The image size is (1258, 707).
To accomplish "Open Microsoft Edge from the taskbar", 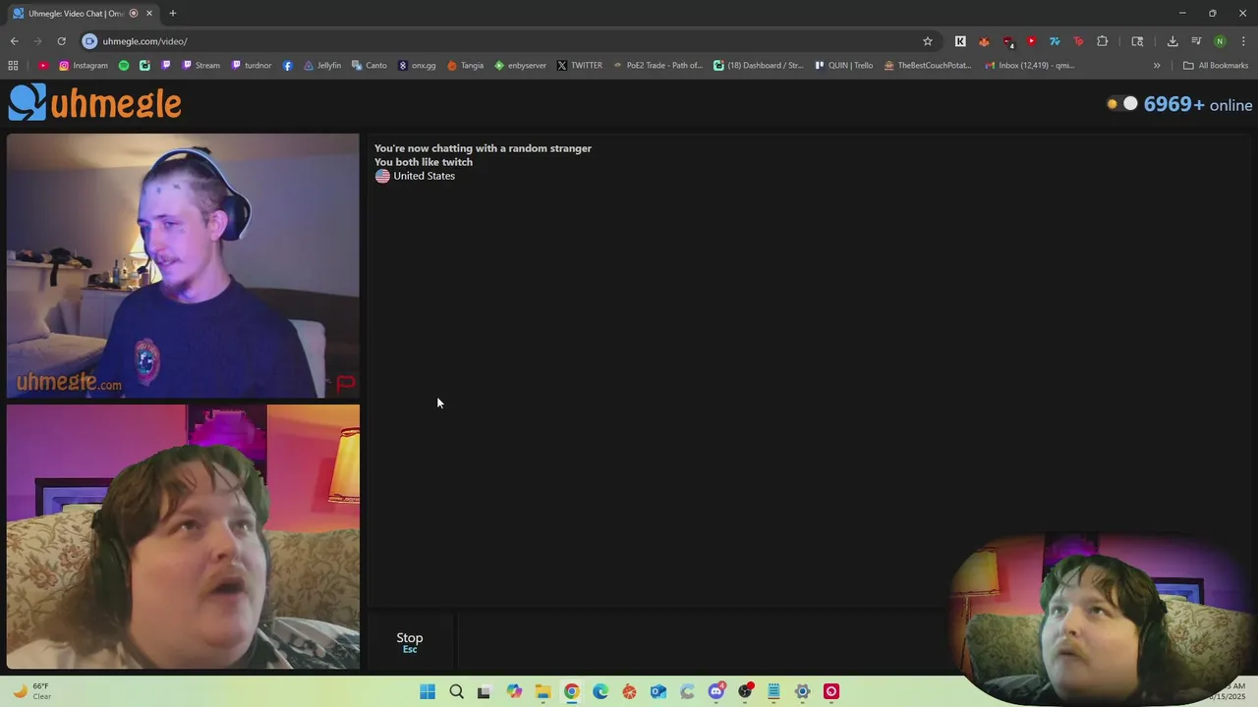I will pyautogui.click(x=600, y=691).
